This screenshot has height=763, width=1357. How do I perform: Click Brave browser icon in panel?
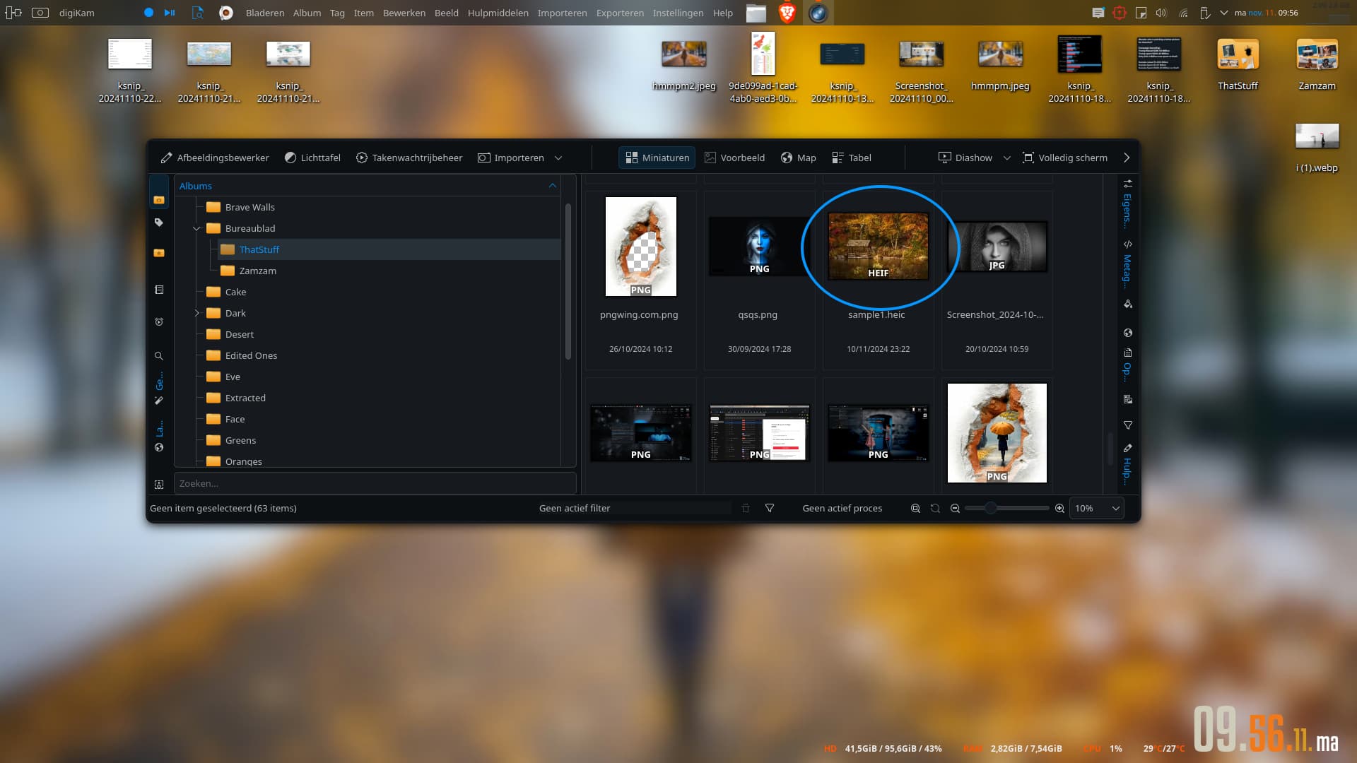pos(787,13)
